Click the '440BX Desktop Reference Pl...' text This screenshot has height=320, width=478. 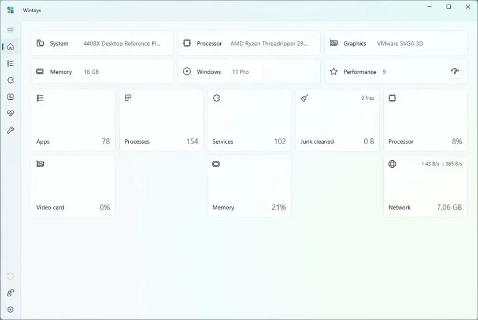tap(122, 43)
